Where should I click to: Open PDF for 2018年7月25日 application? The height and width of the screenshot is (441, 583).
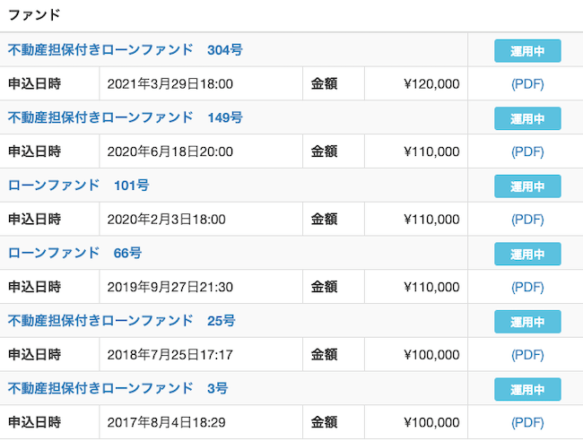point(527,355)
